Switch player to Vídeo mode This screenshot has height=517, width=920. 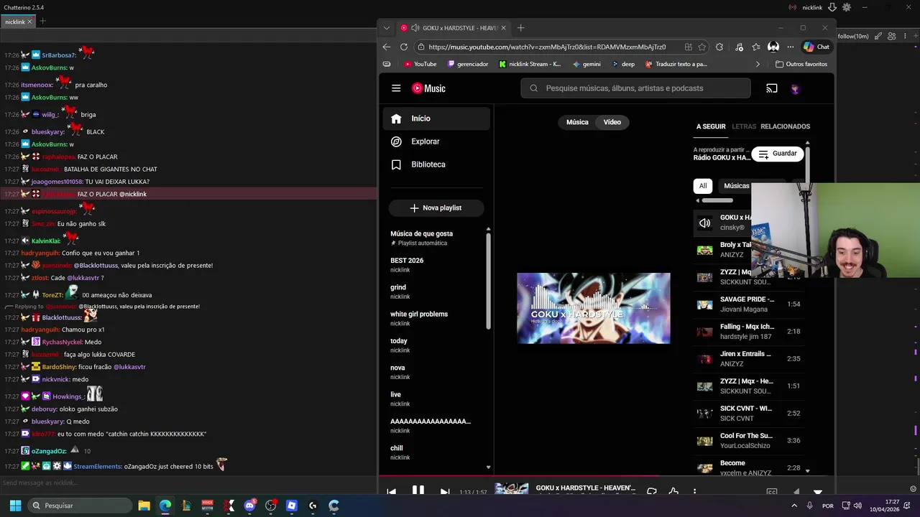(x=612, y=122)
